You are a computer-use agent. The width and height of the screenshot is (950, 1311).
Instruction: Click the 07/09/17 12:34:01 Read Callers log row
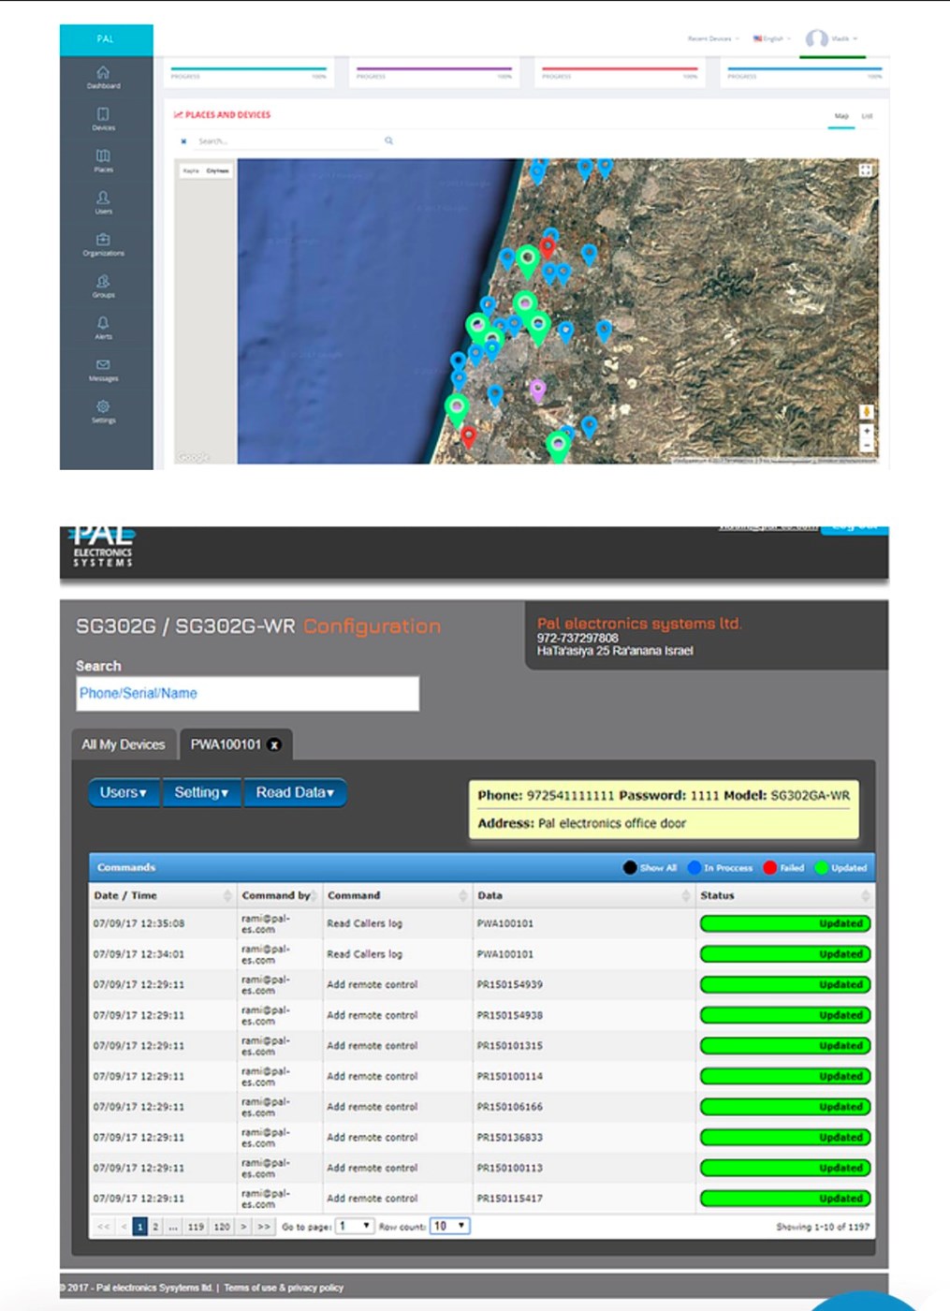481,954
